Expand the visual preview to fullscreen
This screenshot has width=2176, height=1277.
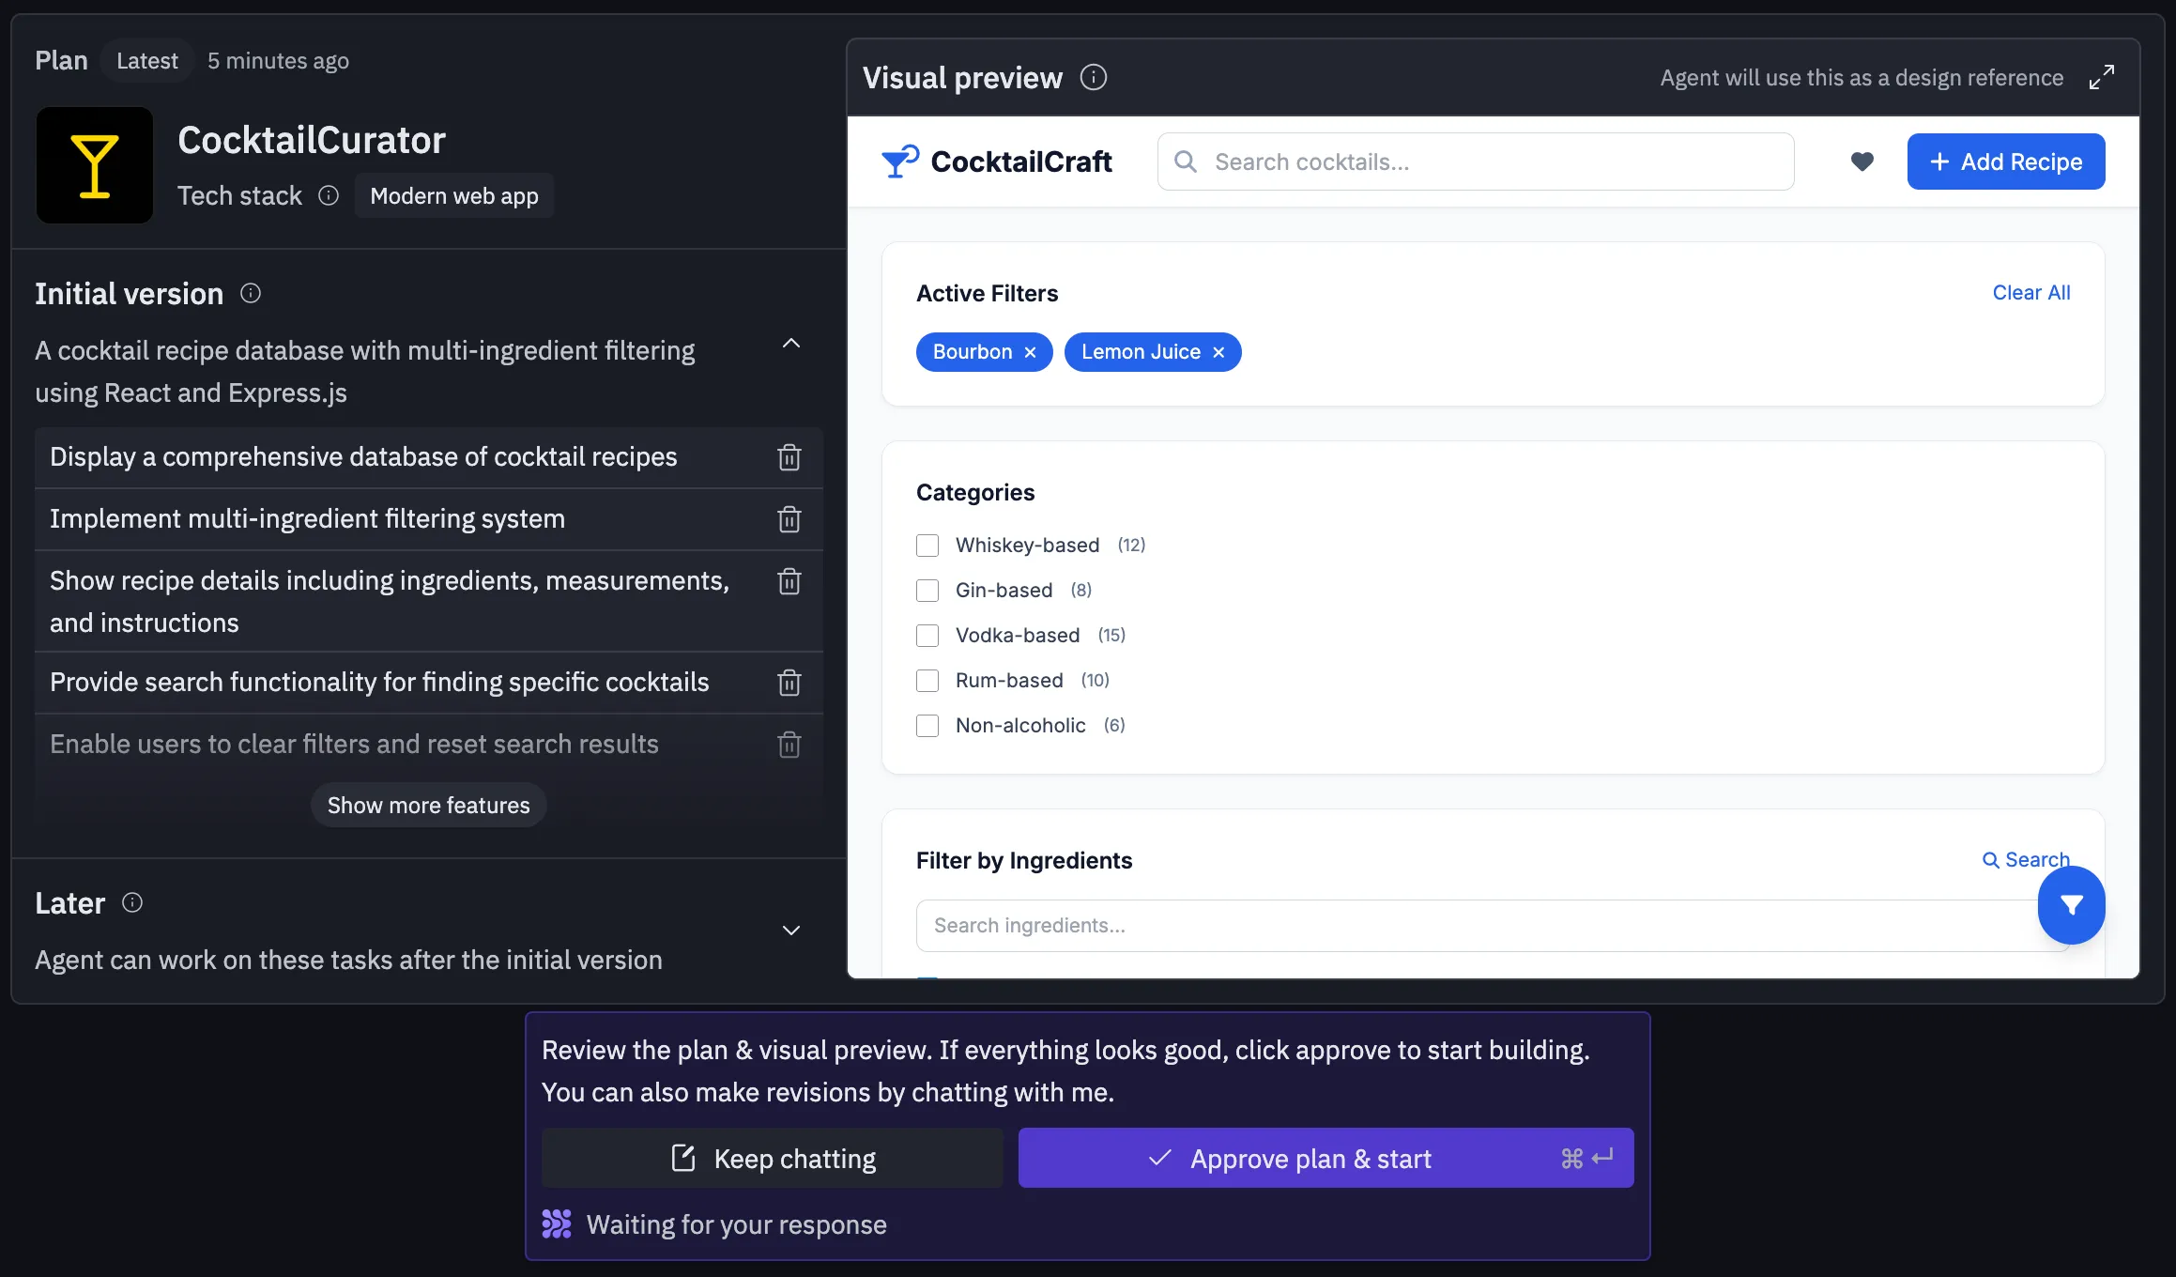[x=2102, y=77]
